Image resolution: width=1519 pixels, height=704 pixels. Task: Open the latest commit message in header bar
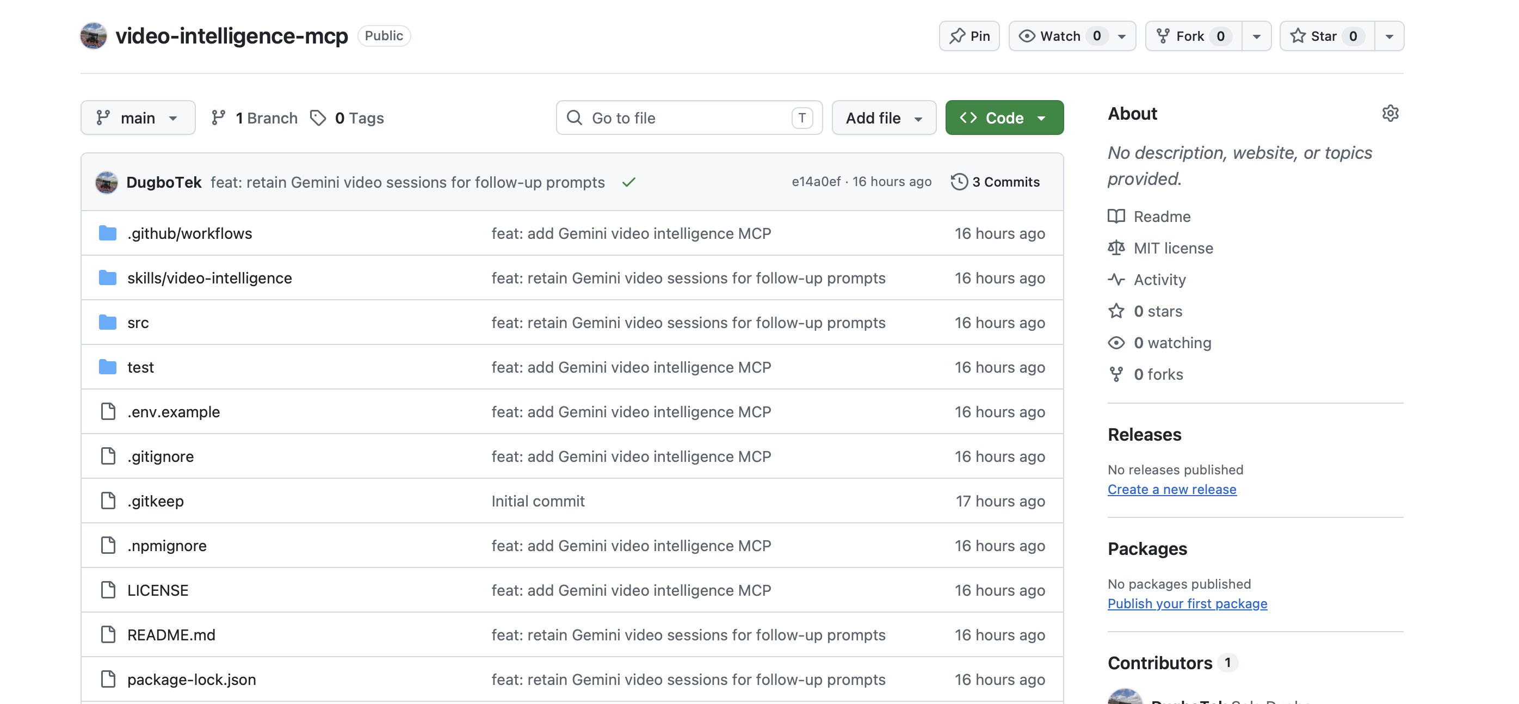point(407,182)
